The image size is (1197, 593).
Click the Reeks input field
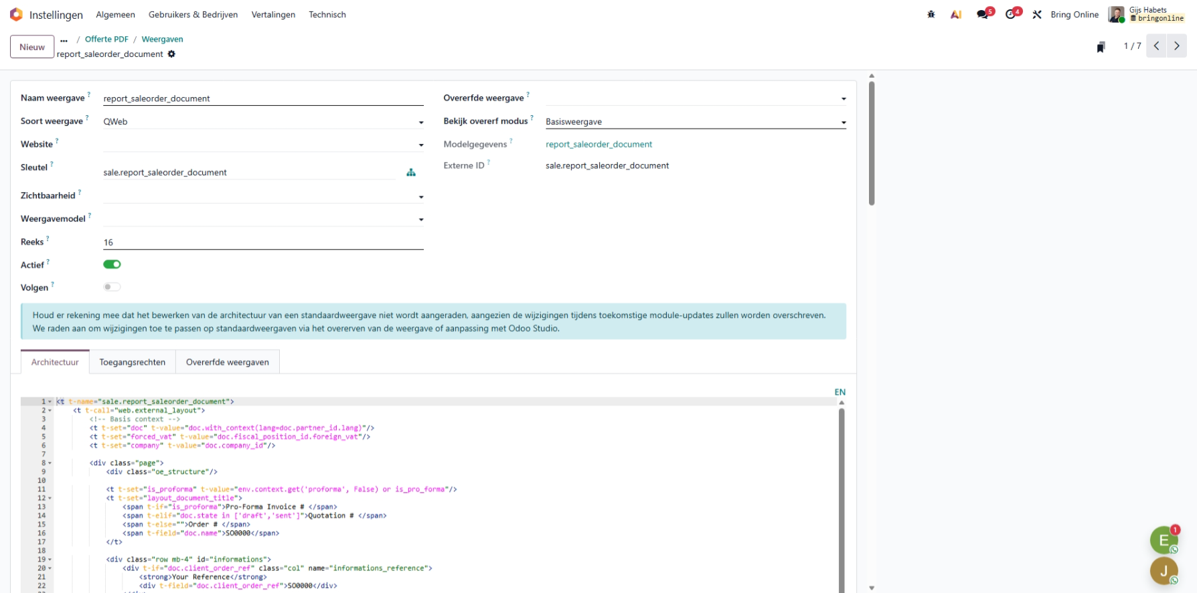(x=262, y=242)
